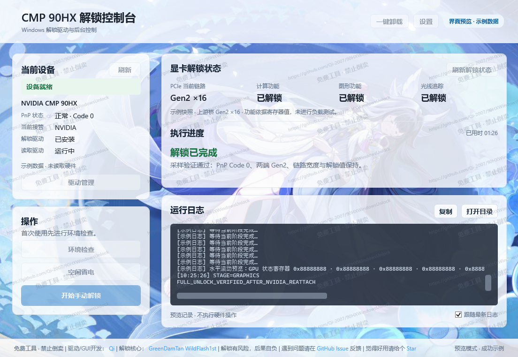The height and width of the screenshot is (357, 518).
Task: Click the Star link in the footer
Action: pos(411,349)
